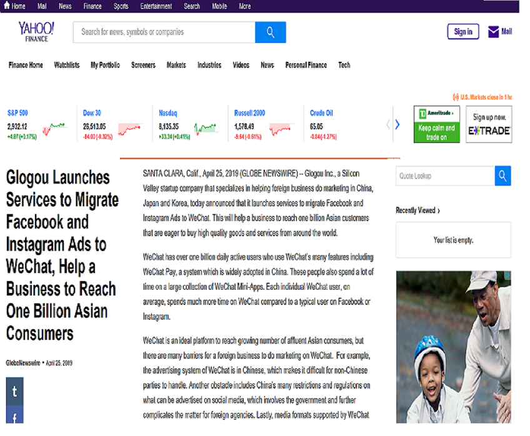Click the S&P 500 sparkline chart
The height and width of the screenshot is (436, 530).
(55, 129)
